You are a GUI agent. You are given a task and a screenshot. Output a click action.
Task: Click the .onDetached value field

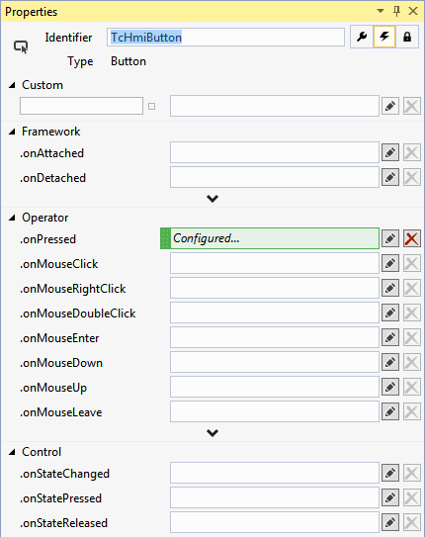click(275, 177)
